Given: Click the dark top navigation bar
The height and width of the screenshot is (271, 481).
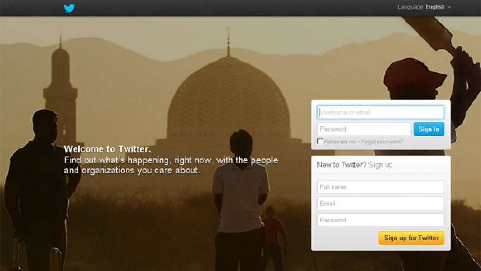Looking at the screenshot, I should [240, 8].
